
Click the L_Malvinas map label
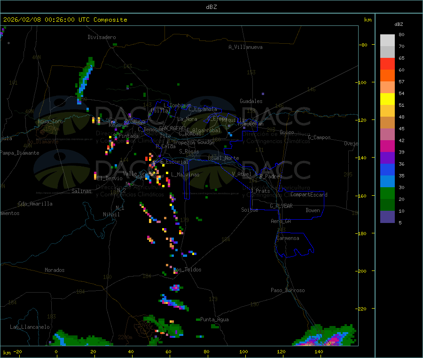pyautogui.click(x=185, y=175)
